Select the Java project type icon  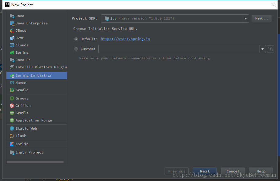[12, 16]
